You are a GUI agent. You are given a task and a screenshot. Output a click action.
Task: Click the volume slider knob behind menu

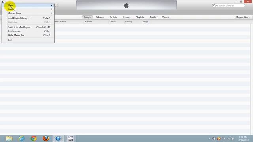(x=56, y=6)
